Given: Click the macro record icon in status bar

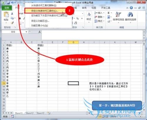Looking at the screenshot, I should tap(12, 116).
